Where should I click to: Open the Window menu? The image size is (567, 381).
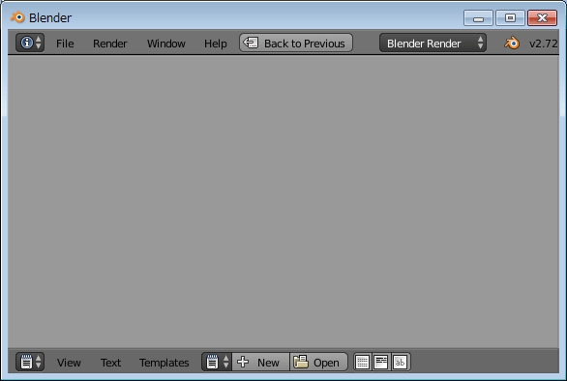point(166,44)
